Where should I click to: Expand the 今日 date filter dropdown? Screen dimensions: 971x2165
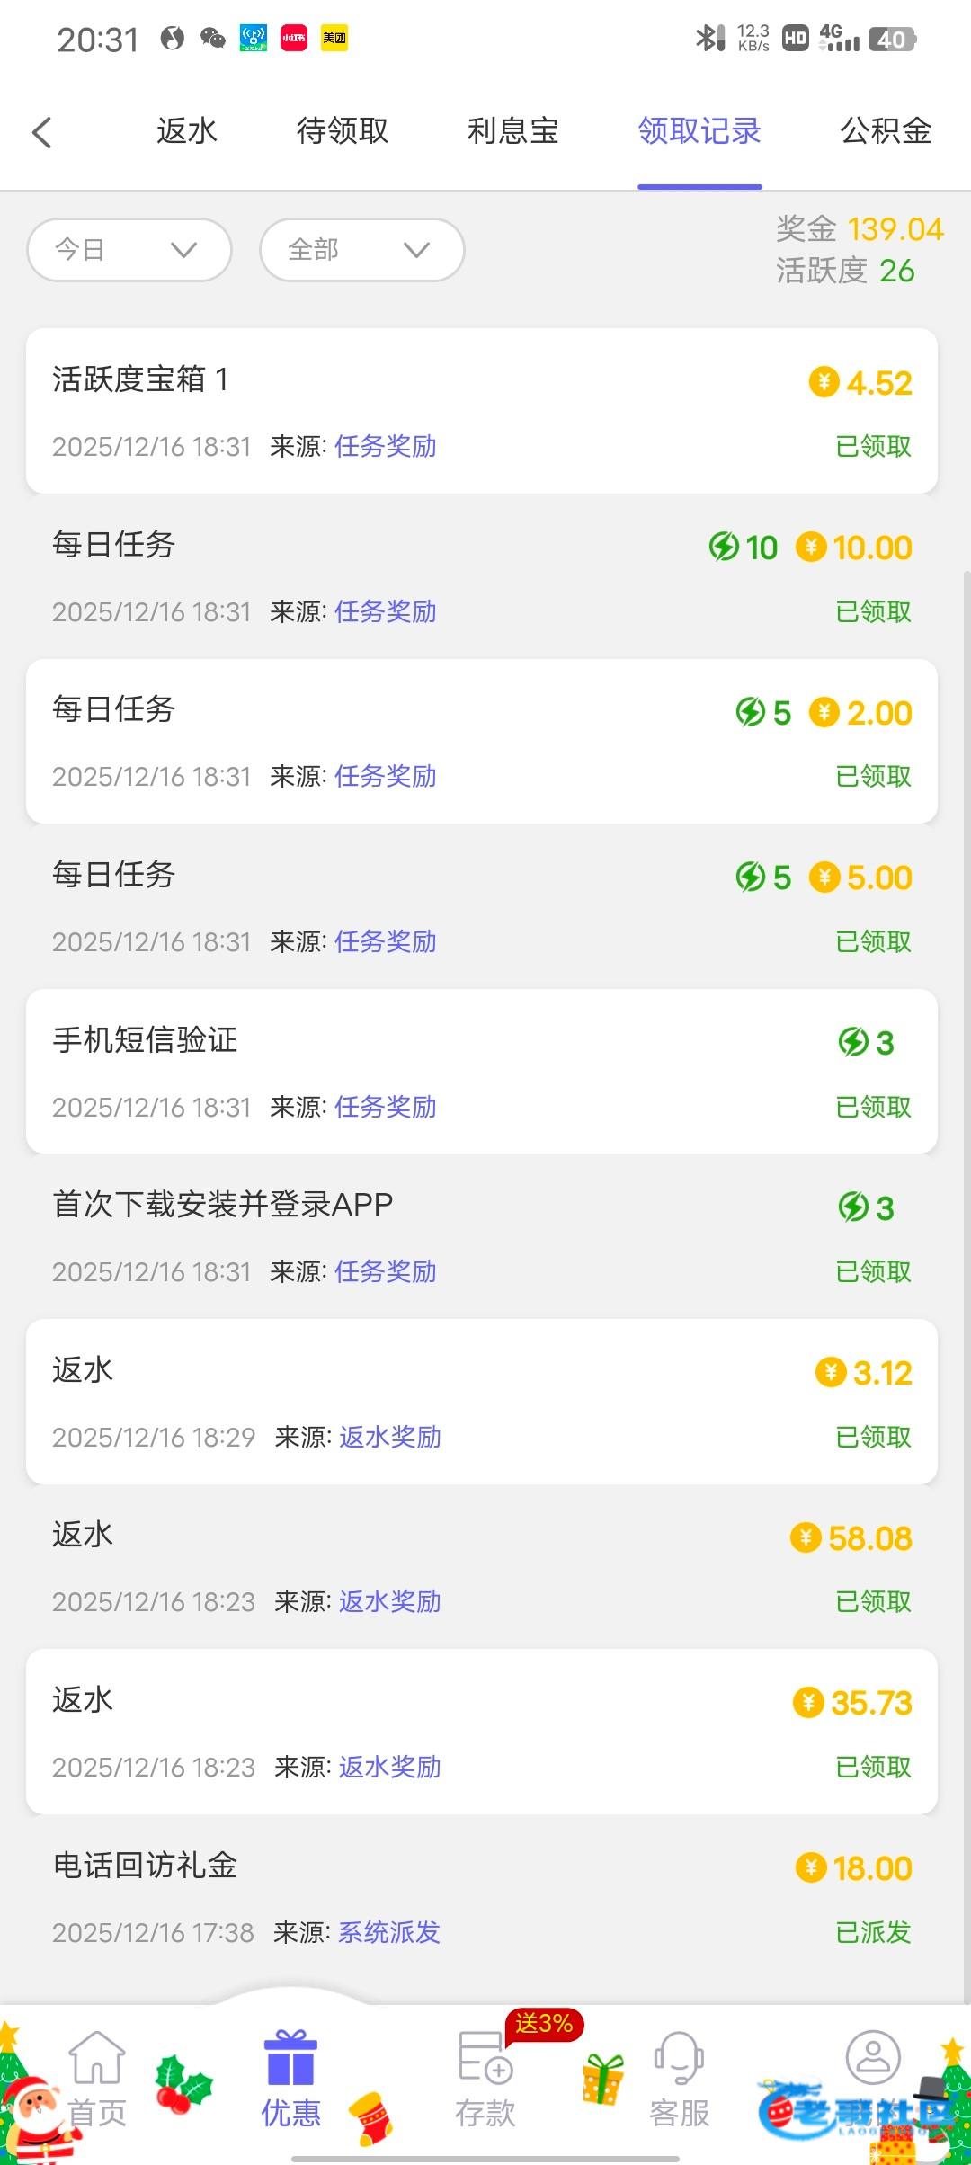point(129,250)
